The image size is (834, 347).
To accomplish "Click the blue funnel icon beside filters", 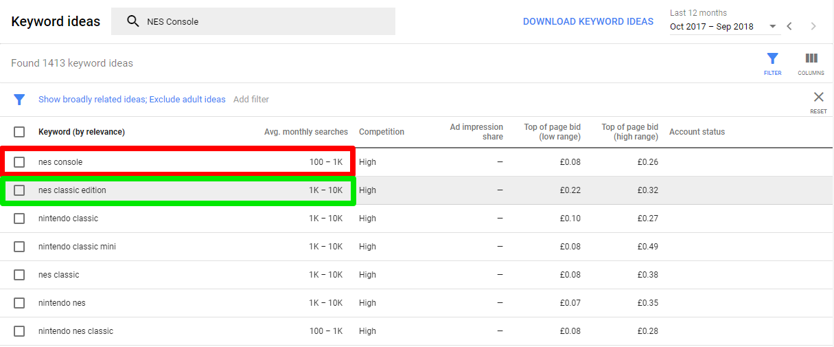I will [19, 100].
